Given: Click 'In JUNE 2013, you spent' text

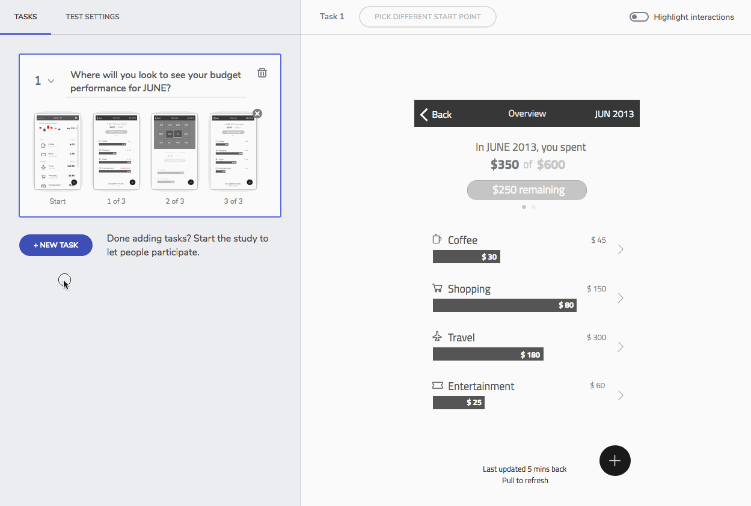Looking at the screenshot, I should [x=531, y=147].
